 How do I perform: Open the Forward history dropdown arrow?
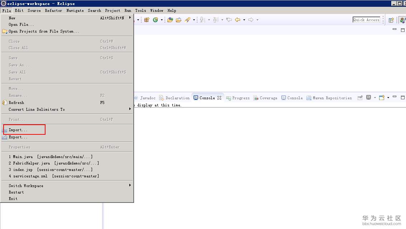click(x=257, y=20)
